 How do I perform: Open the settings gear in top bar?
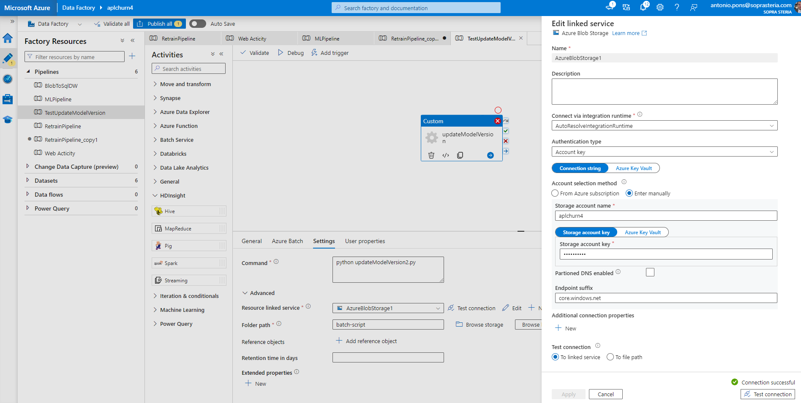coord(660,8)
